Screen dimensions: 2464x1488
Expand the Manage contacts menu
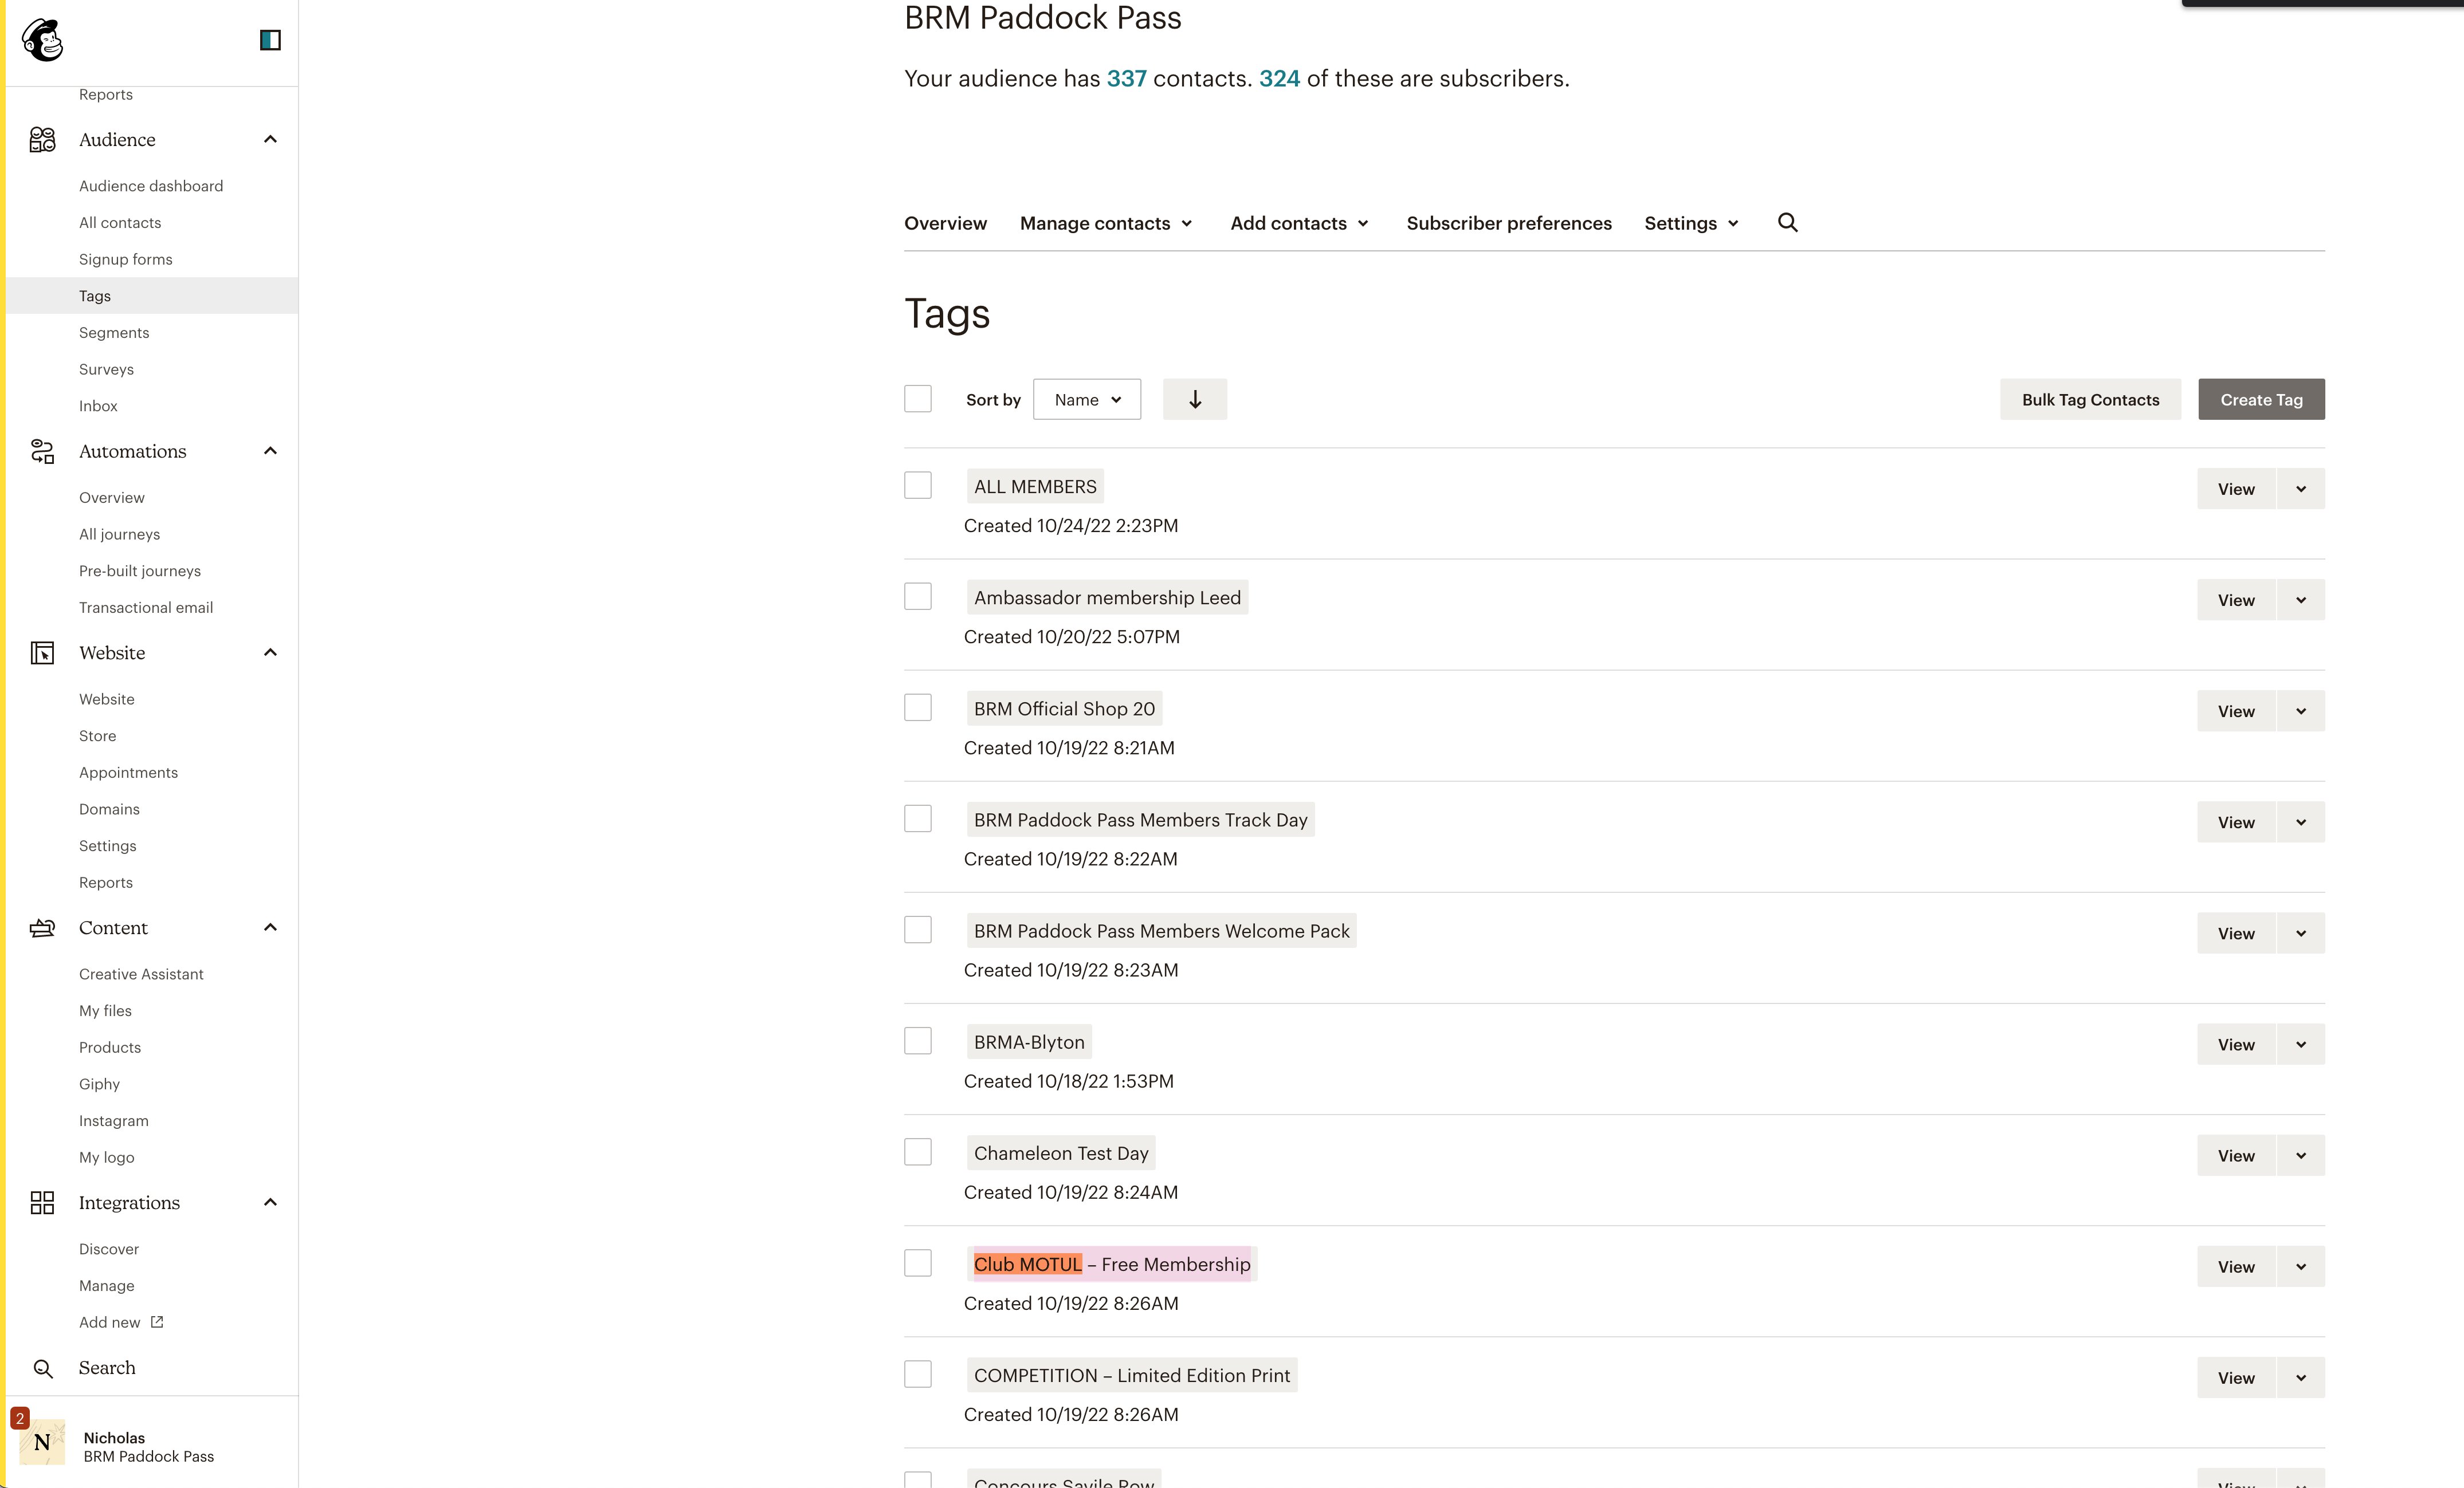coord(1106,223)
